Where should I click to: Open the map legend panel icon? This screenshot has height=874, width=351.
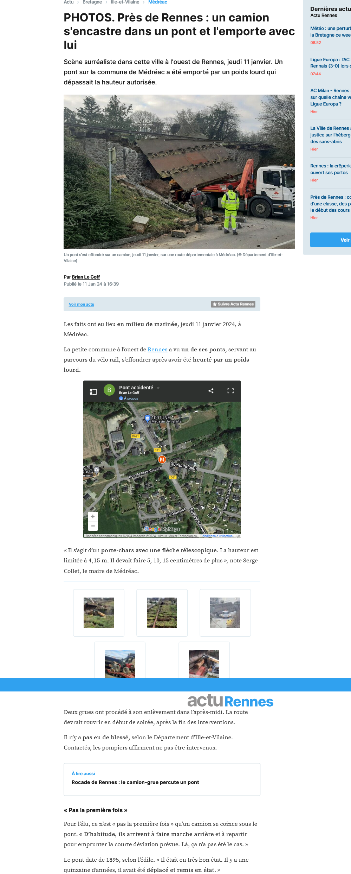tap(93, 391)
